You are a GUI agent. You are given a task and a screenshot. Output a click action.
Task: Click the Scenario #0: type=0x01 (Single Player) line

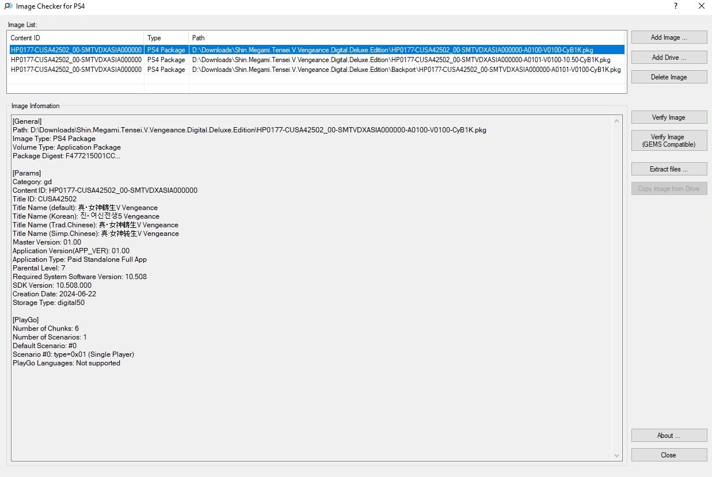73,354
